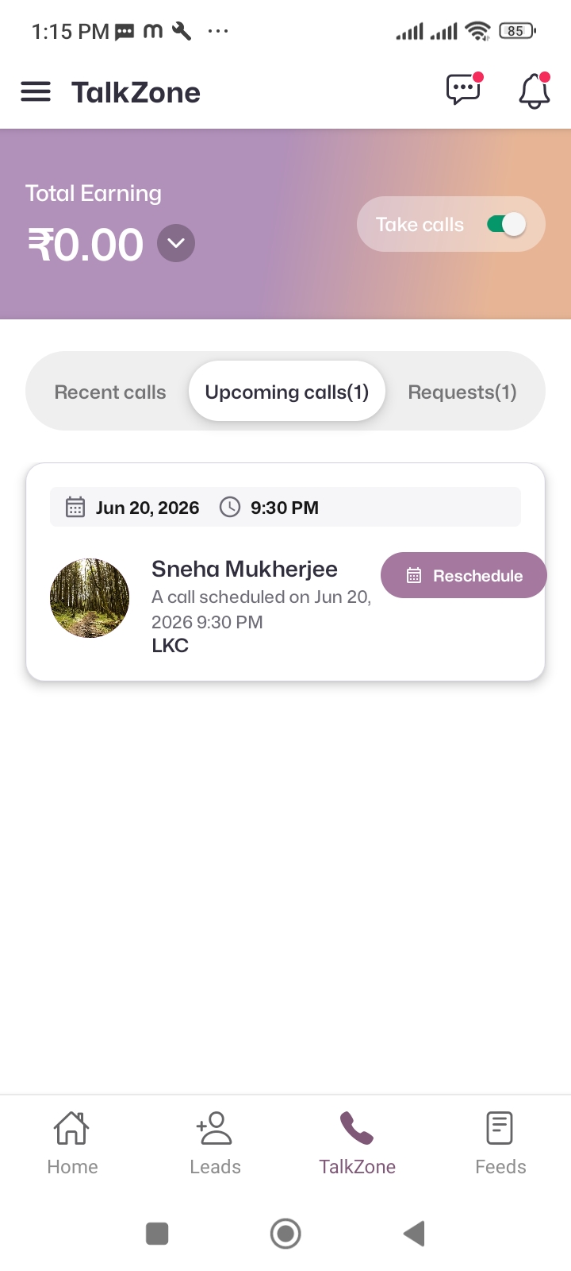Image resolution: width=571 pixels, height=1271 pixels.
Task: Tap the forest profile picture
Action: click(x=90, y=598)
